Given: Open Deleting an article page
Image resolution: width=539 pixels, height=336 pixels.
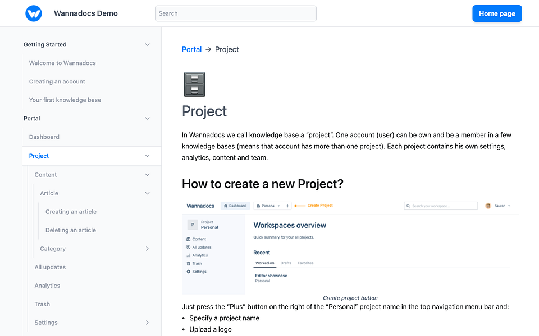Looking at the screenshot, I should pos(71,230).
